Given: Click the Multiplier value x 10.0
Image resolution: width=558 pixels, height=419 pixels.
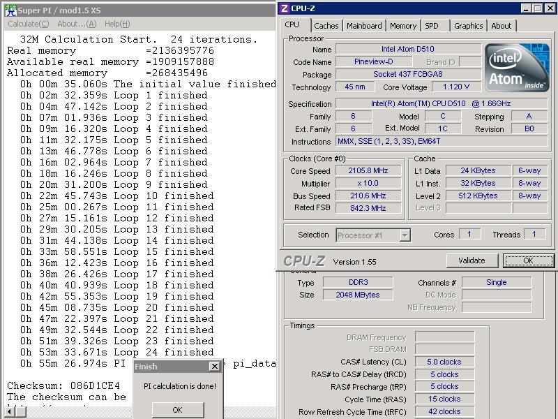Looking at the screenshot, I should pyautogui.click(x=368, y=183).
